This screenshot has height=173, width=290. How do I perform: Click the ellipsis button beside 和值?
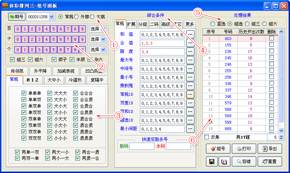click(x=190, y=34)
